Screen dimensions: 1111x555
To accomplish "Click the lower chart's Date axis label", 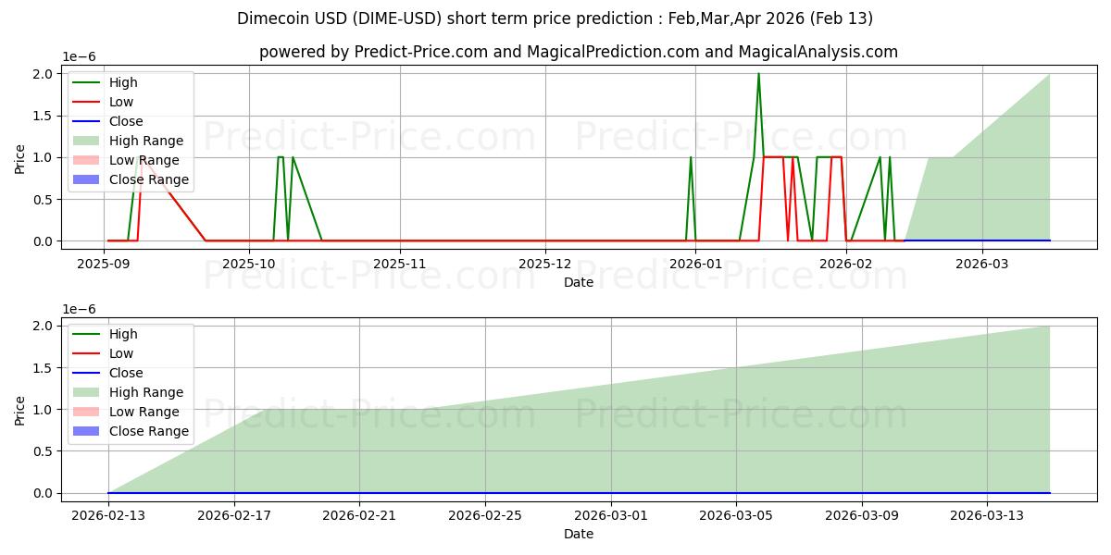I will coord(578,534).
